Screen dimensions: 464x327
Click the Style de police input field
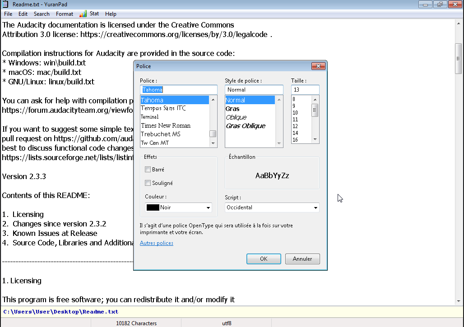tap(254, 90)
